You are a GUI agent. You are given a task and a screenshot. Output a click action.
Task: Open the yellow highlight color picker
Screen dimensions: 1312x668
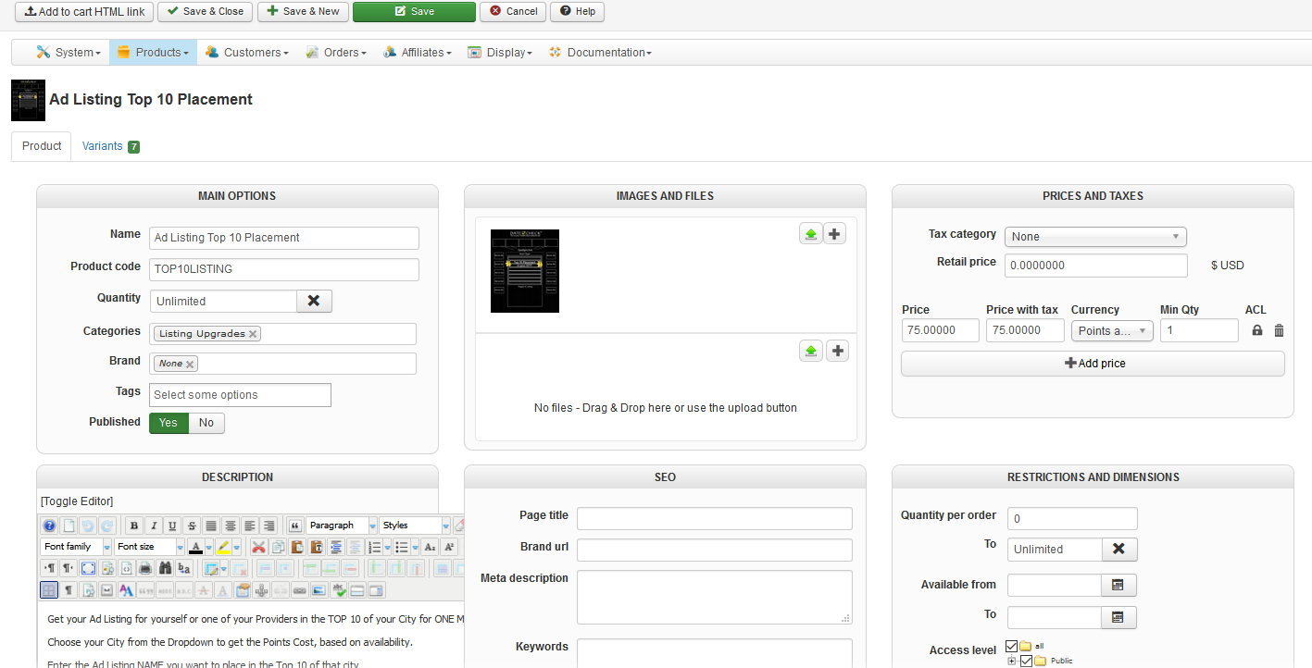click(x=236, y=547)
